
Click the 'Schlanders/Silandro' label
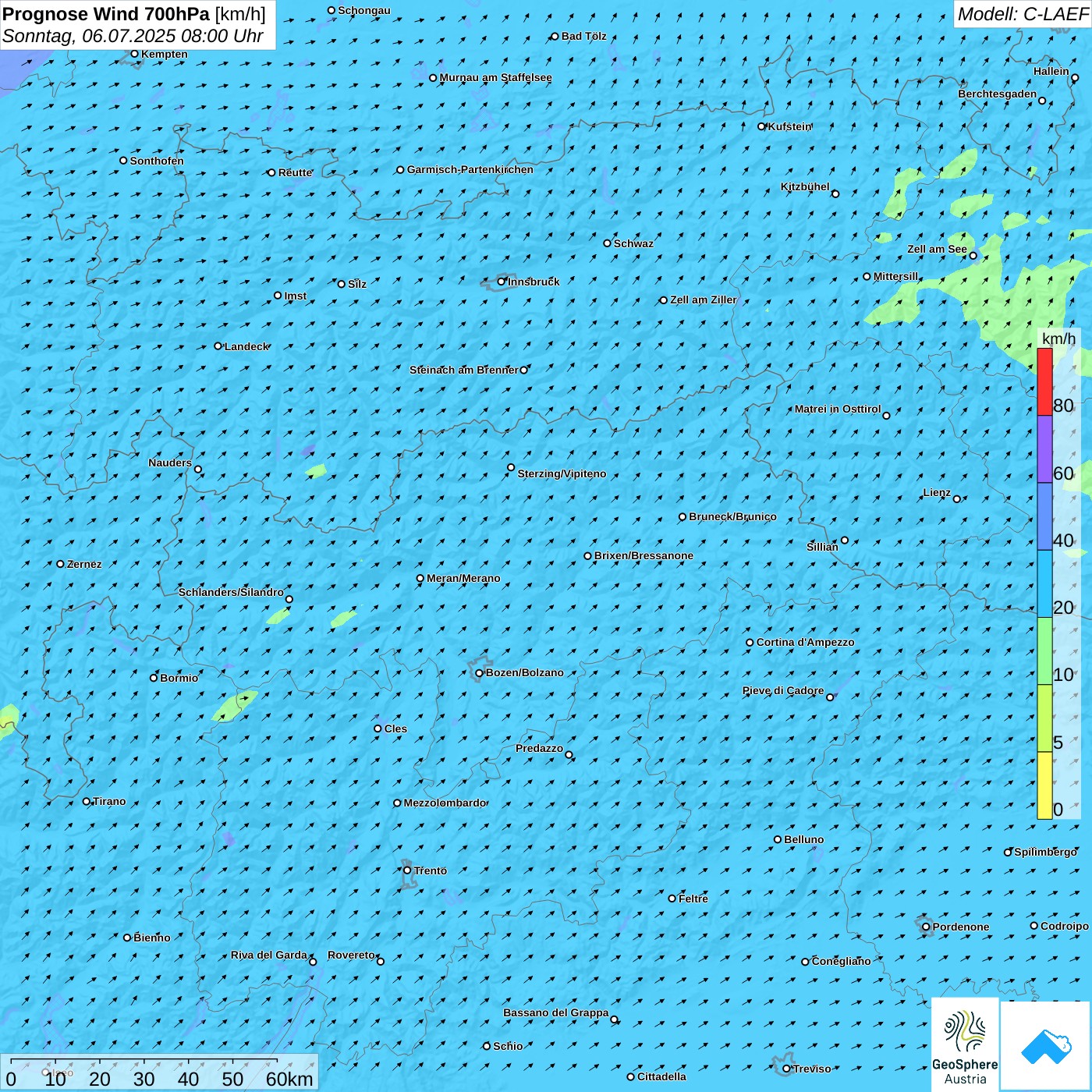[231, 592]
